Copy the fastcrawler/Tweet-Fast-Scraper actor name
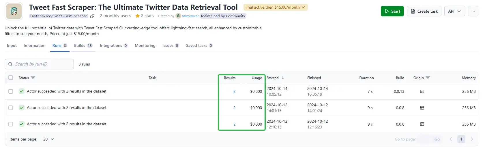Screen dimensions: 485x148 [x=92, y=16]
